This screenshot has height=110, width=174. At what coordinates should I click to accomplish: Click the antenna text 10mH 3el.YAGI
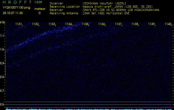coord(106,13)
